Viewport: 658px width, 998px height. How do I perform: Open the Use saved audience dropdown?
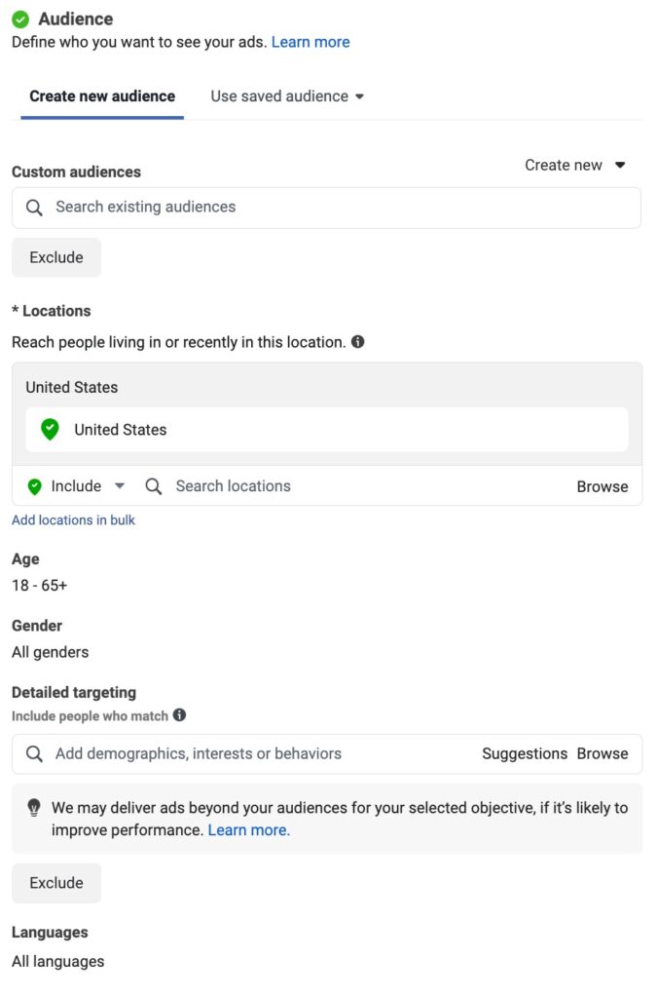click(287, 96)
